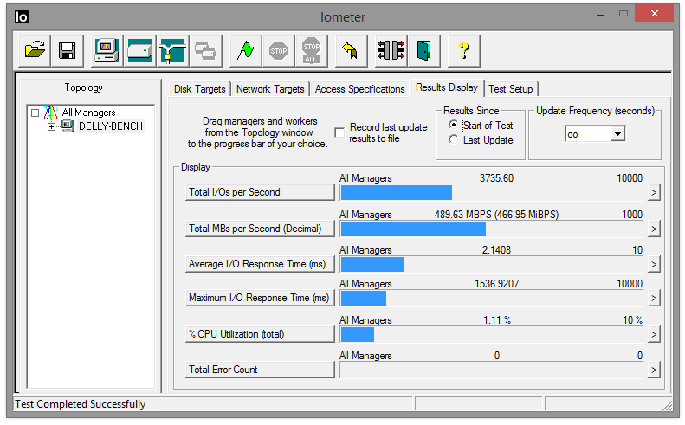685x425 pixels.
Task: Start a new disk worker
Action: click(139, 51)
